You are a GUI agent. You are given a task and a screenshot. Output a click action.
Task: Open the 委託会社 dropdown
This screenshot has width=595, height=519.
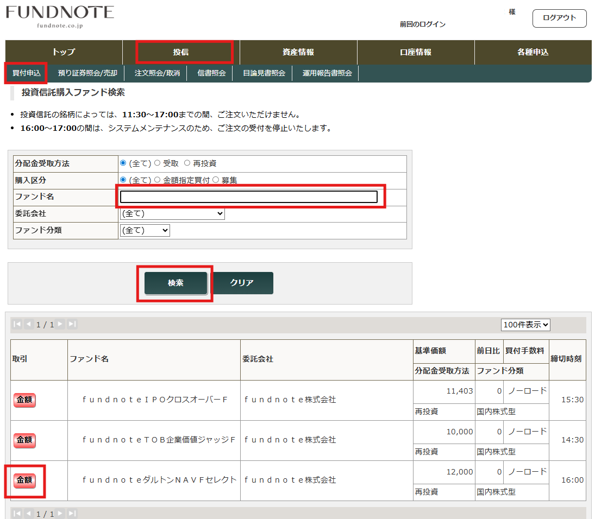click(x=172, y=214)
